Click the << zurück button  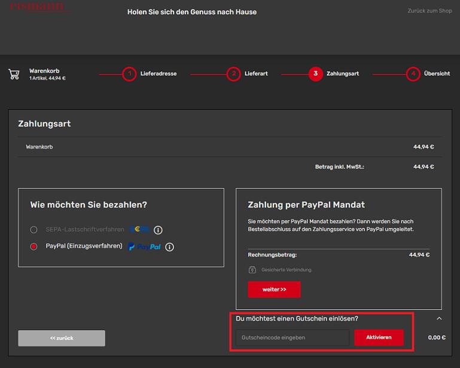[62, 338]
